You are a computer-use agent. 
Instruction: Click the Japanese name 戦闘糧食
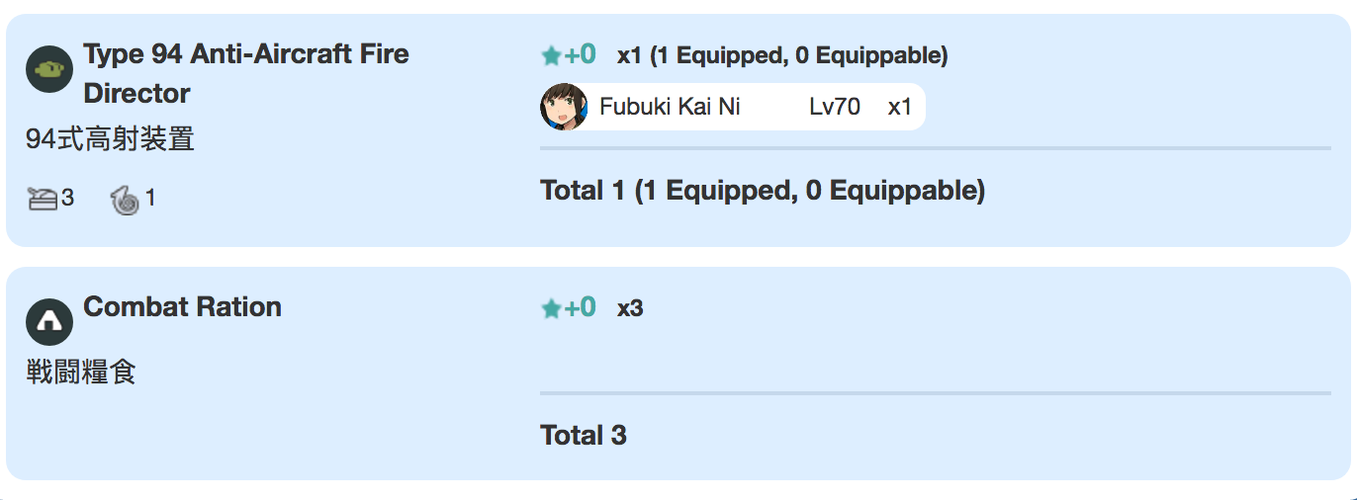(81, 373)
